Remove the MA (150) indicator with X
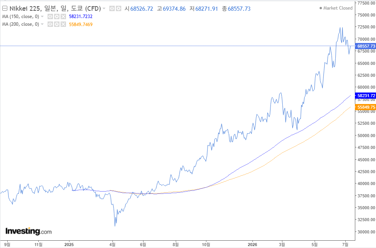 tap(63, 17)
